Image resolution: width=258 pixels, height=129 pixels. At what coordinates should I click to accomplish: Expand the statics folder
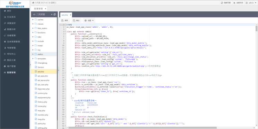tap(33, 54)
